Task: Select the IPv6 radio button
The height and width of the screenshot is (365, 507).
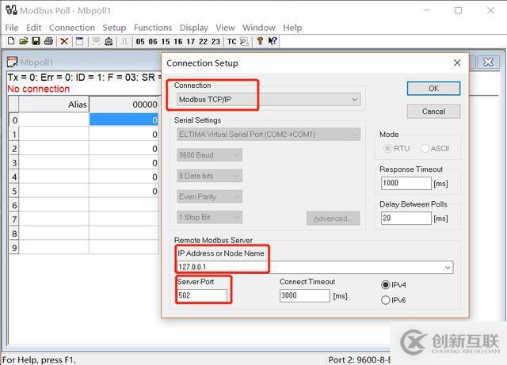Action: (385, 300)
